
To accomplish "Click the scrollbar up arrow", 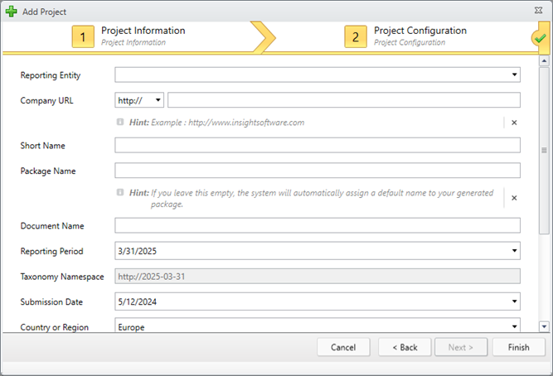I will [x=544, y=61].
